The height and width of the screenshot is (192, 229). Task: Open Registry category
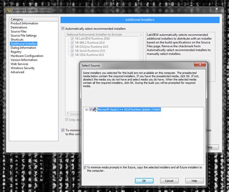point(16,52)
